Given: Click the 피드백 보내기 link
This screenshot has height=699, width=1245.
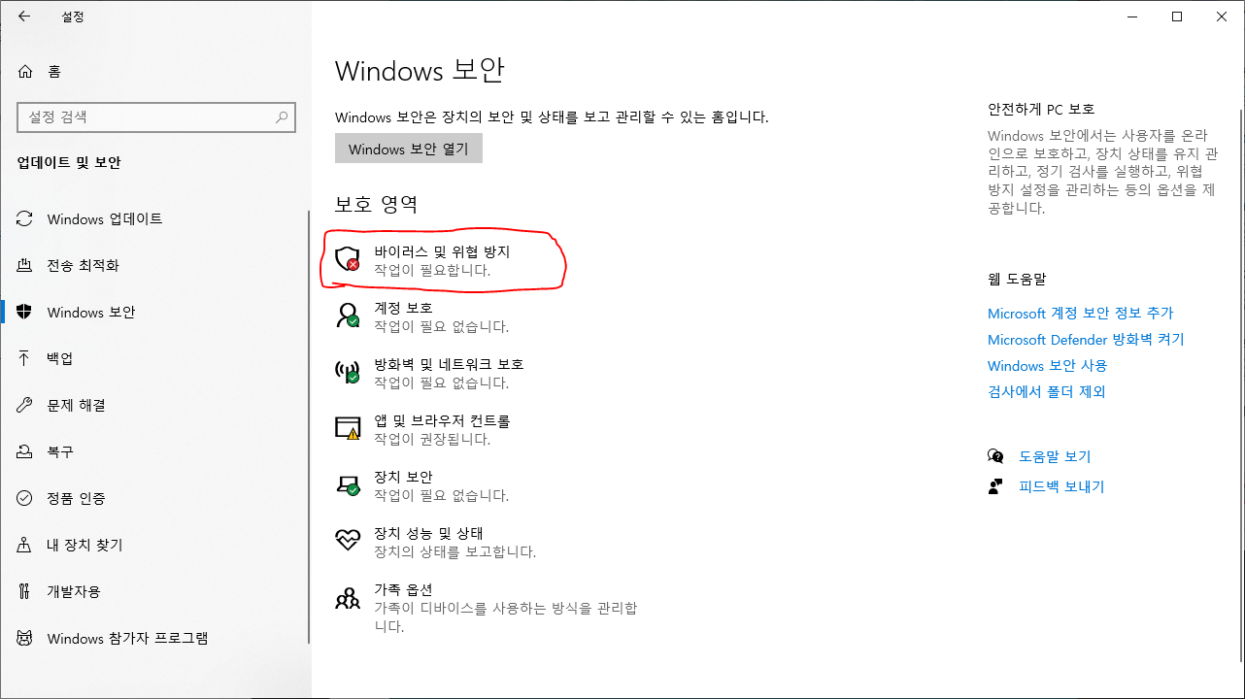Looking at the screenshot, I should 1061,486.
